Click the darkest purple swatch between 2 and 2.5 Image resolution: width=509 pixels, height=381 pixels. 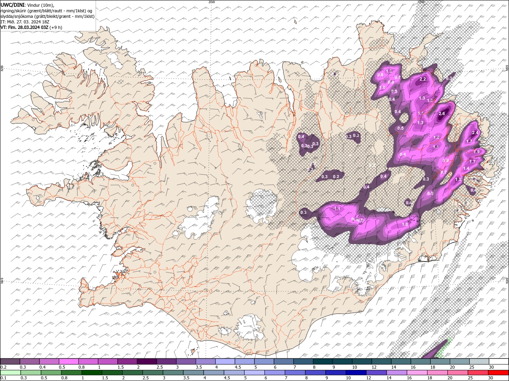[147, 362]
